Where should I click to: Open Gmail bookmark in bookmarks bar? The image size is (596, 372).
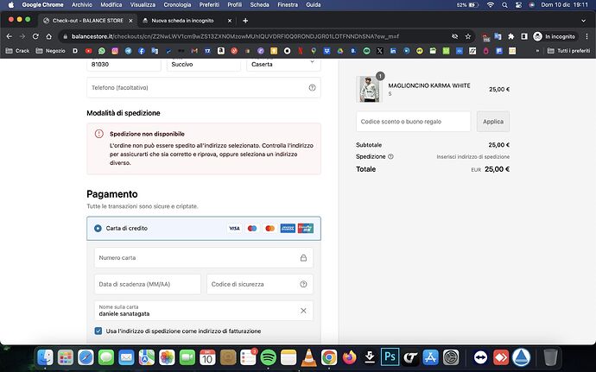pos(194,51)
